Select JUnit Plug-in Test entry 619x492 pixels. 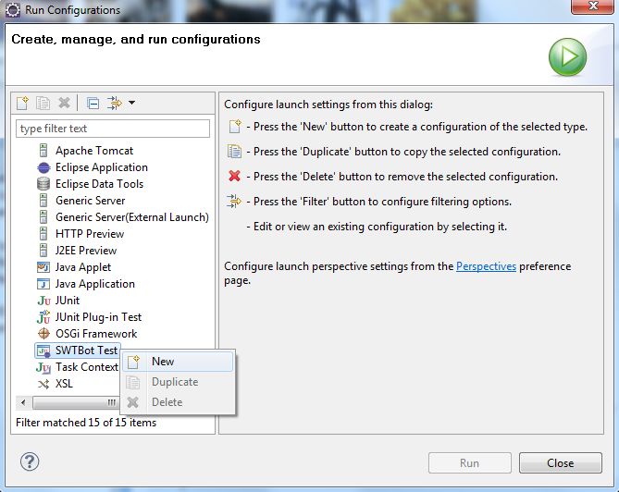pos(98,317)
